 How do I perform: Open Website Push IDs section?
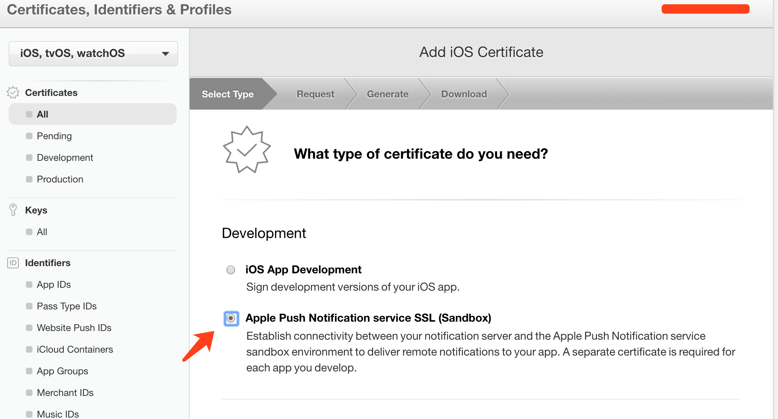tap(74, 328)
